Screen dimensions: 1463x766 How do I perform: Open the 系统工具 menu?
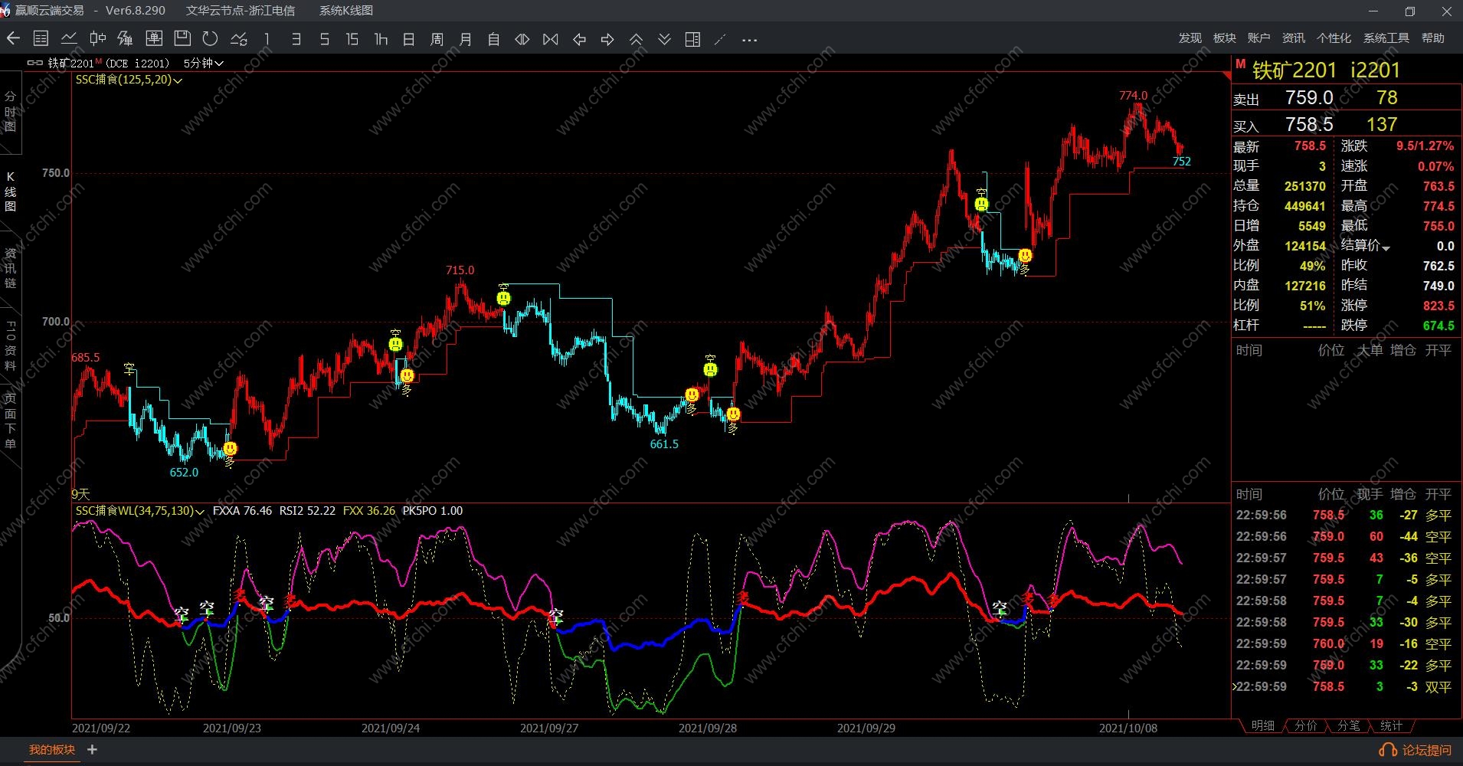[x=1386, y=38]
